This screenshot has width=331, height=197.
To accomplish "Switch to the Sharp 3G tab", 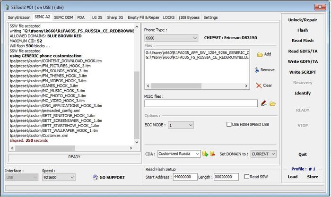I will [115, 17].
